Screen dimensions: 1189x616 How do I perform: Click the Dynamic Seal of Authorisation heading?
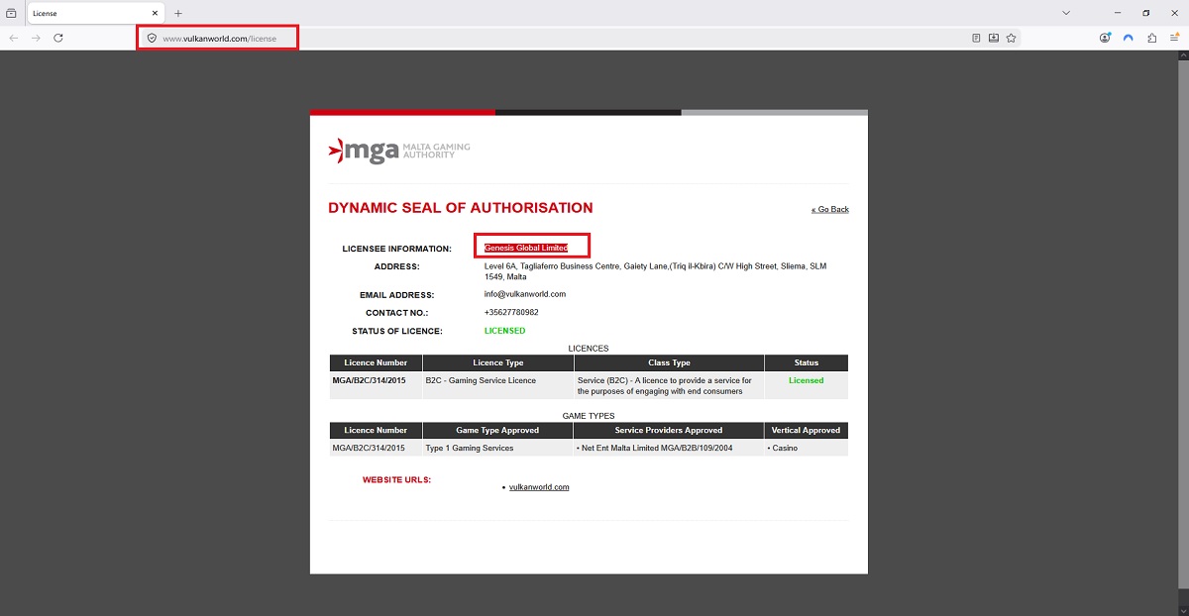461,208
